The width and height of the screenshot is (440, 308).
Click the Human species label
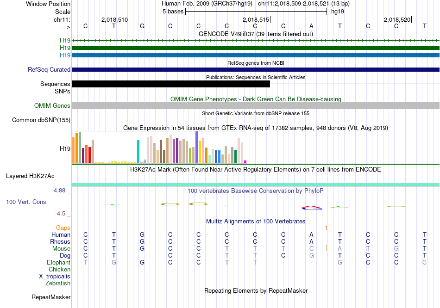[61, 234]
